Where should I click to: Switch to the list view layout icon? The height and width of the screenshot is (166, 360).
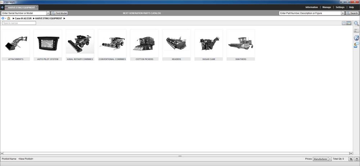coord(345,23)
